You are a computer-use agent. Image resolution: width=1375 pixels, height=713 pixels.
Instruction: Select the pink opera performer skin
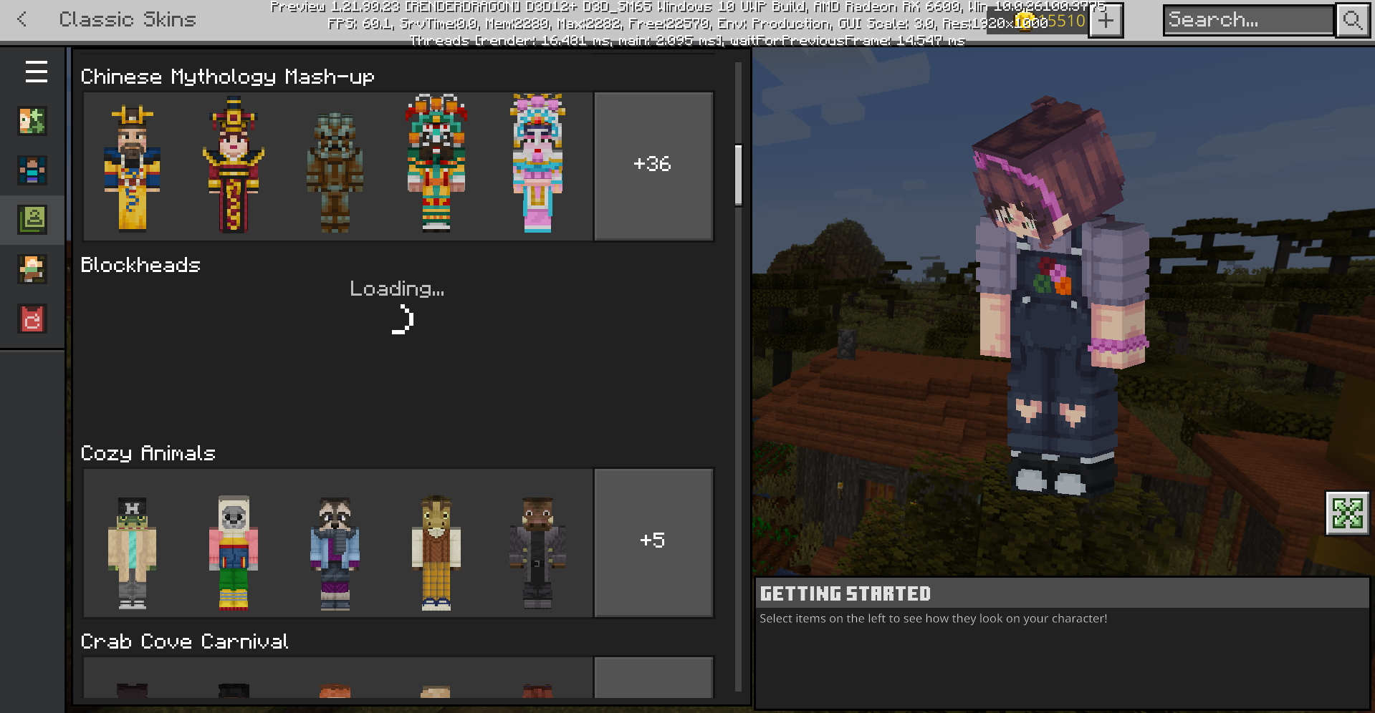(537, 163)
